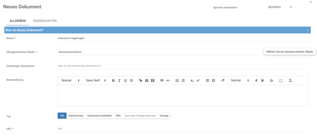Image resolution: width=317 pixels, height=137 pixels.
Task: Insert a hyperlink in the description
Action: coord(141,81)
